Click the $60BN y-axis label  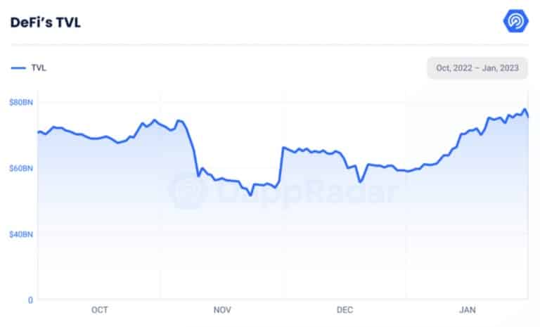[x=21, y=168]
